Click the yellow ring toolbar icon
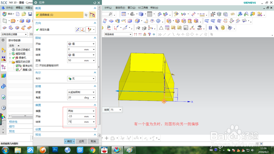274x154 pixels. (x=222, y=28)
